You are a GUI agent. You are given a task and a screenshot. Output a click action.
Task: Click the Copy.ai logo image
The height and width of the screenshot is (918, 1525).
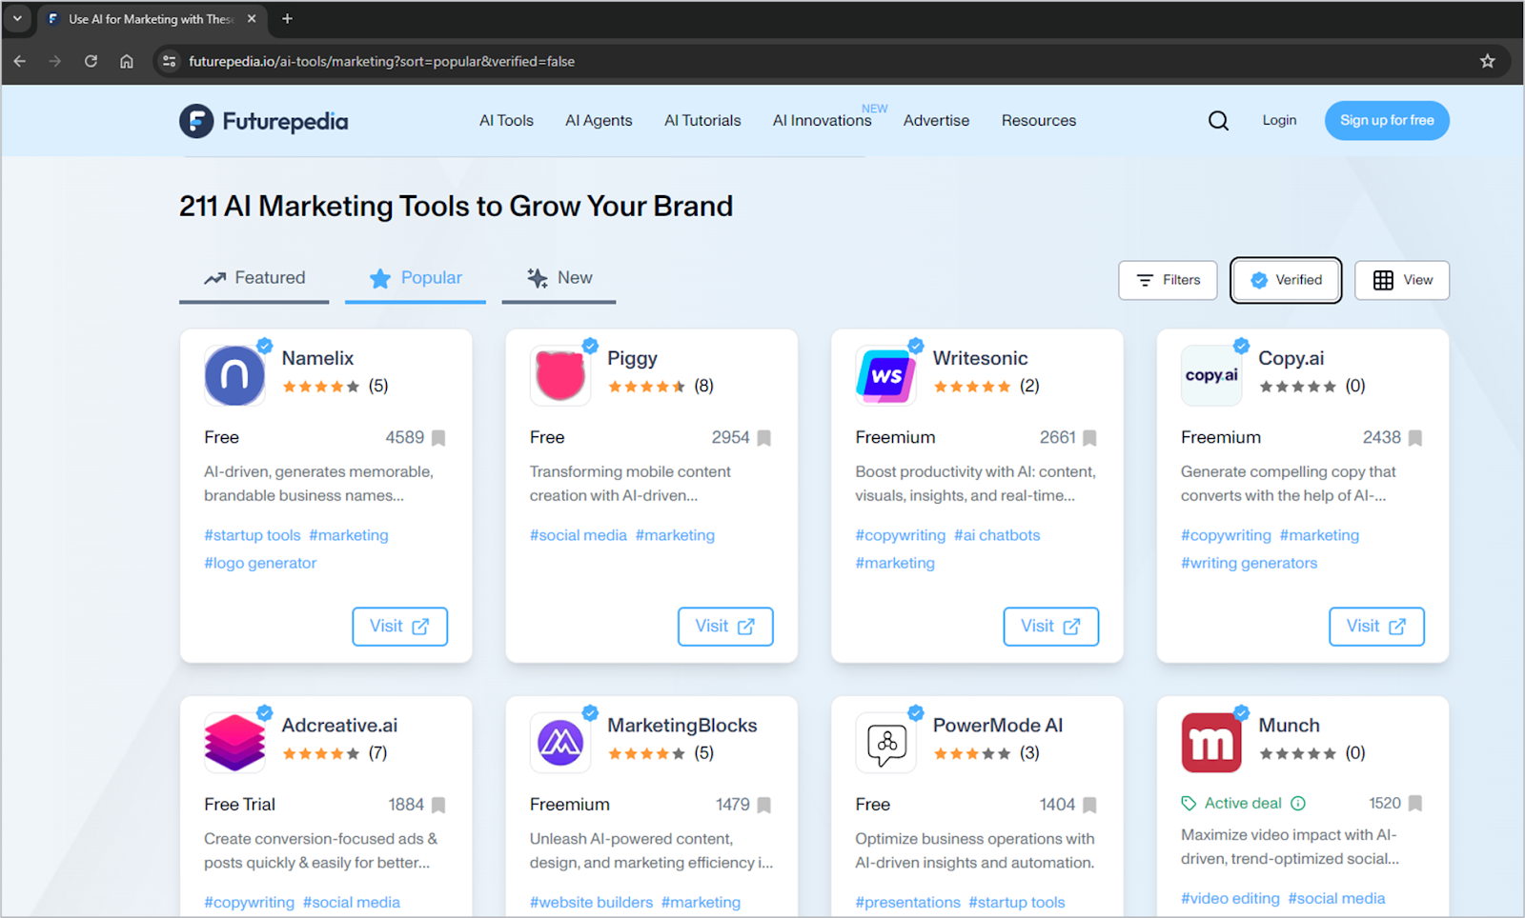1211,375
